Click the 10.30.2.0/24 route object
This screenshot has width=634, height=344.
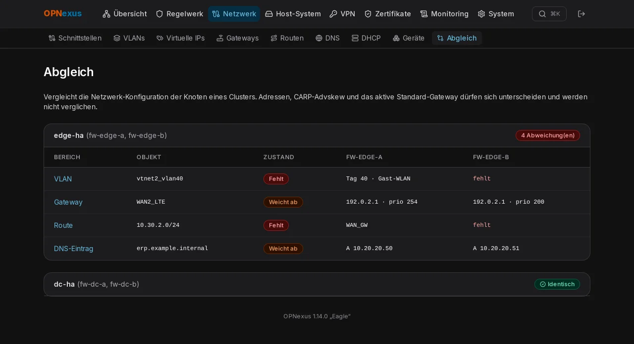coord(158,225)
